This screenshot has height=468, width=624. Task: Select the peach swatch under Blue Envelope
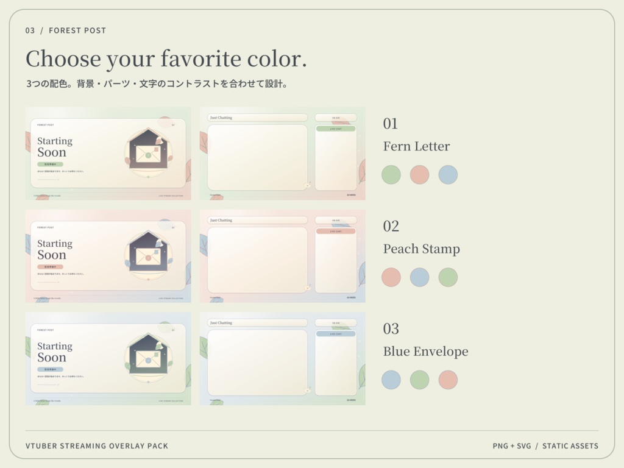(x=448, y=380)
